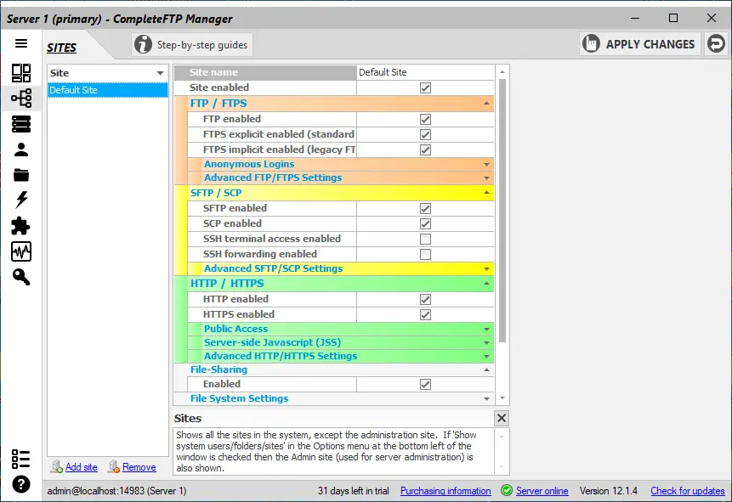Toggle the Site enabled checkbox
This screenshot has height=502, width=732.
[425, 87]
